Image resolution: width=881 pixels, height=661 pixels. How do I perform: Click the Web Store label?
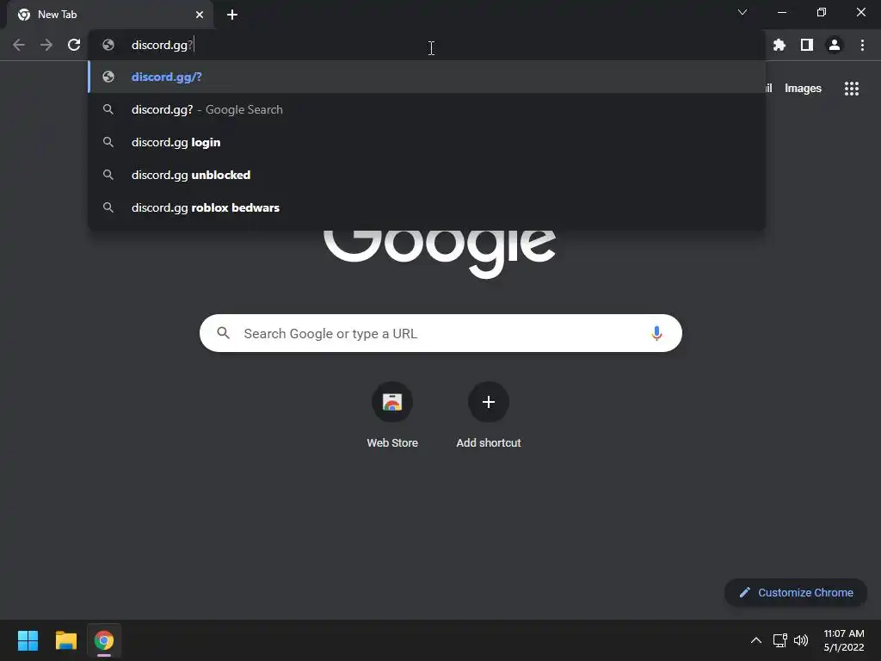pos(392,443)
